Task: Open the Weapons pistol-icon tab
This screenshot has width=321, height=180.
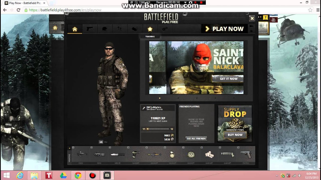Action: pos(90,29)
